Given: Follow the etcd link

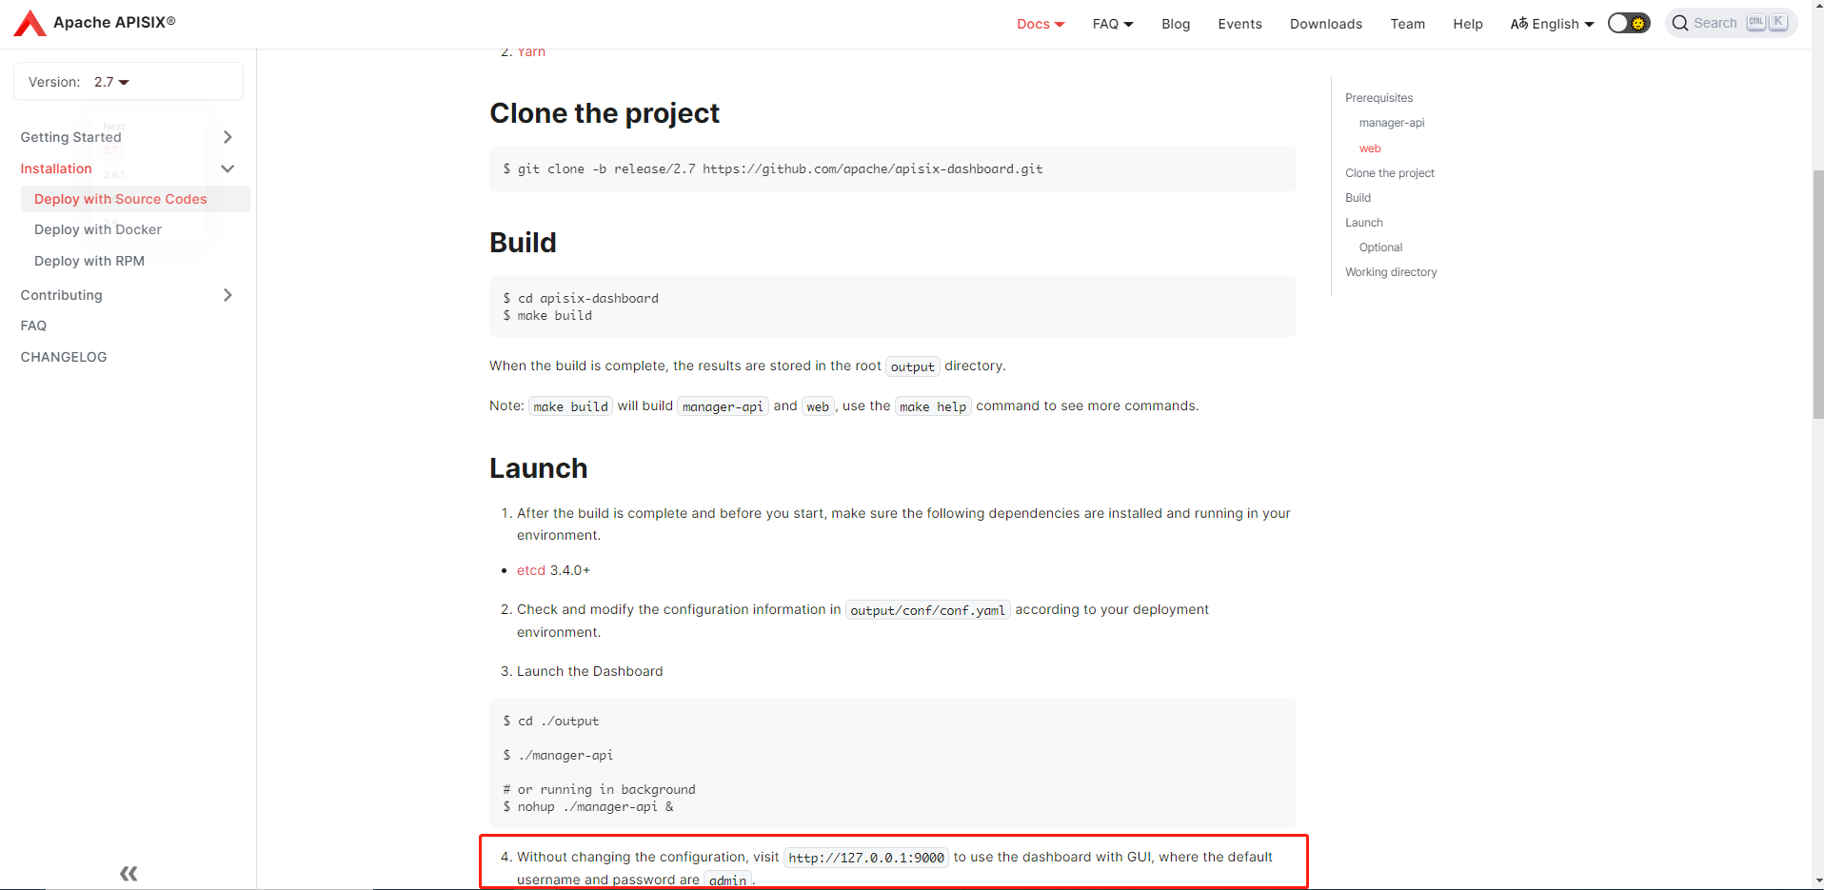Looking at the screenshot, I should pyautogui.click(x=531, y=570).
